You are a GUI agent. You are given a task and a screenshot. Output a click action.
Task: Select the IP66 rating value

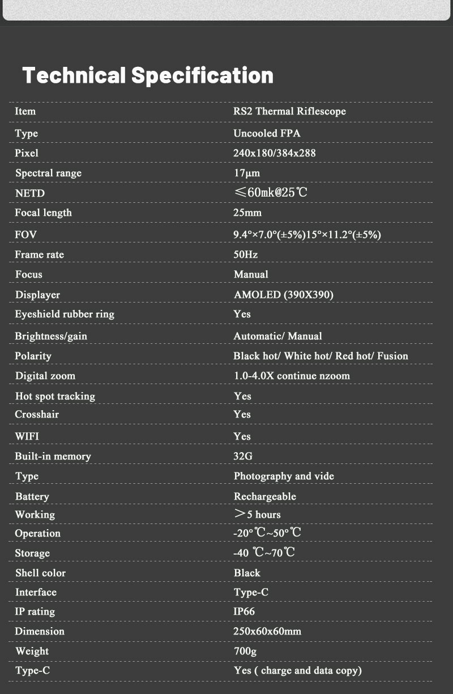coord(244,611)
